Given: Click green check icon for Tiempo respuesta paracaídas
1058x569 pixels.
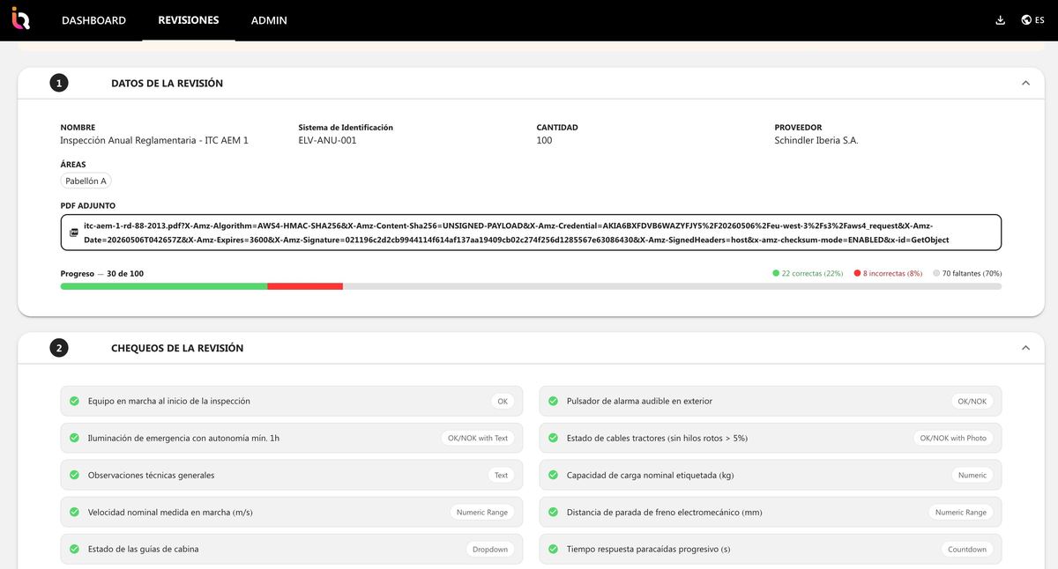Looking at the screenshot, I should [553, 550].
